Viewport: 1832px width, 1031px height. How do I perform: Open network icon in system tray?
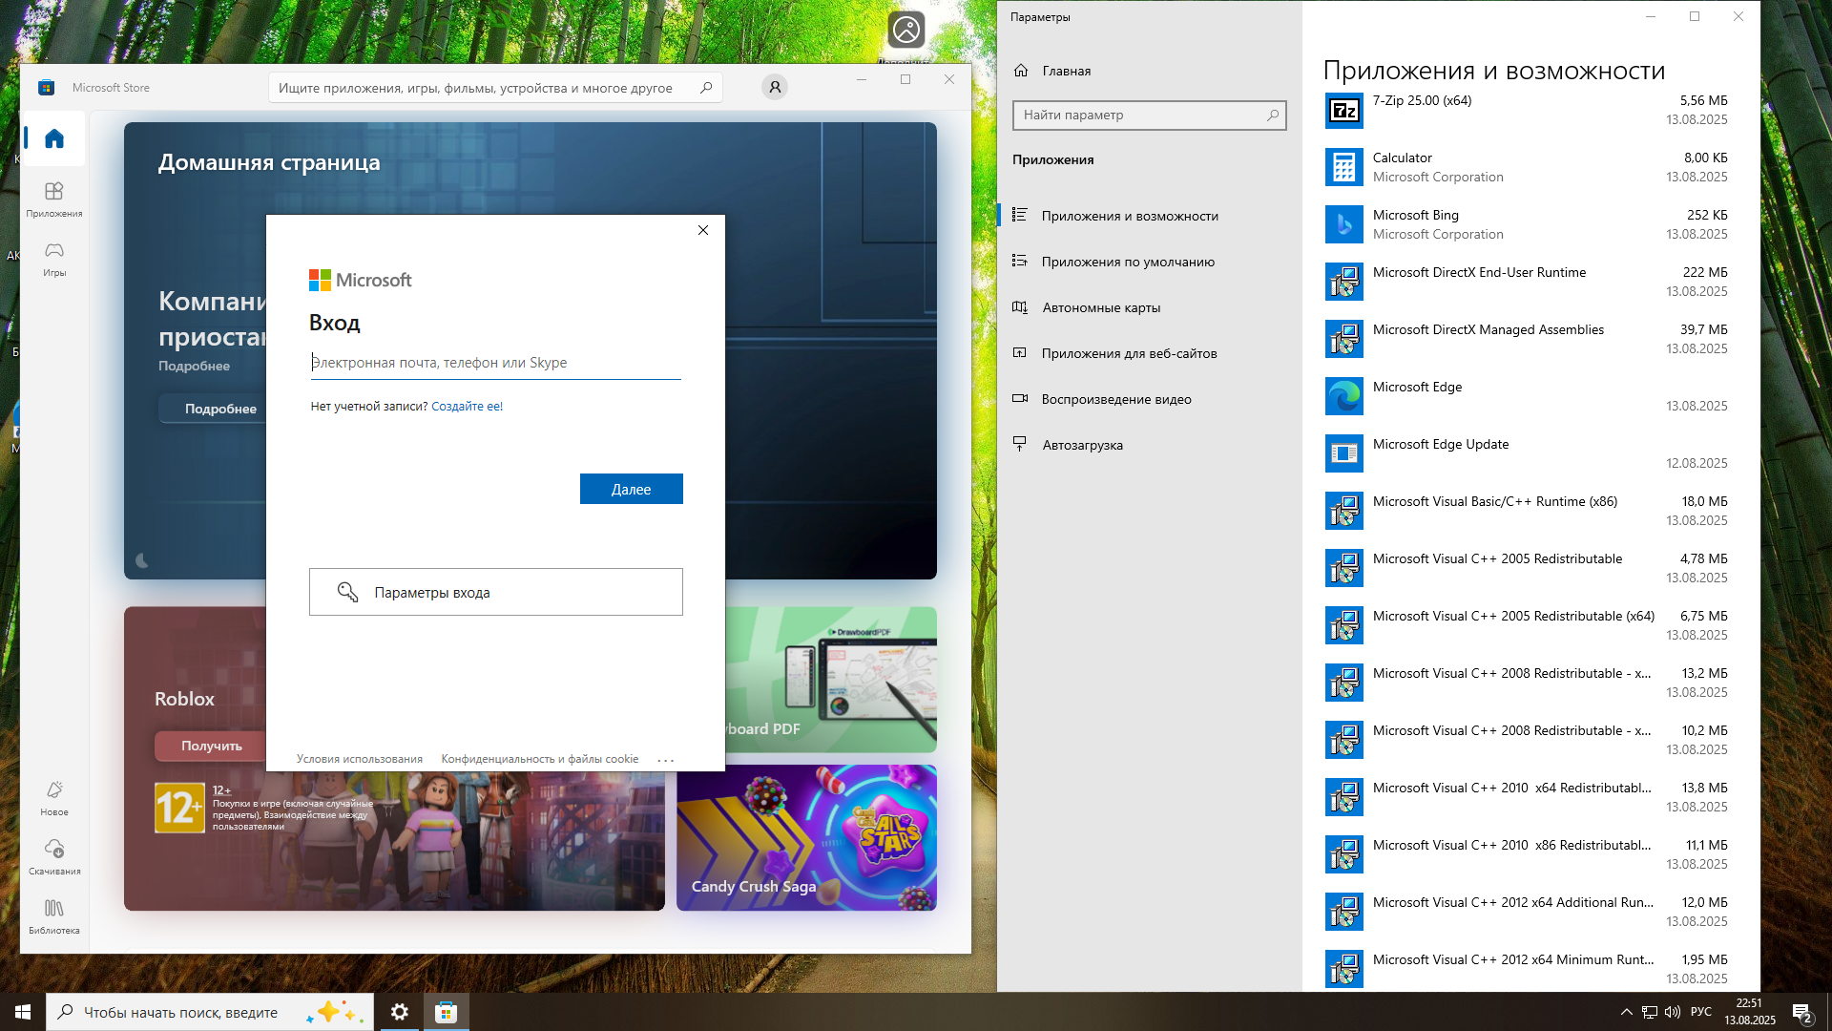[1650, 1012]
